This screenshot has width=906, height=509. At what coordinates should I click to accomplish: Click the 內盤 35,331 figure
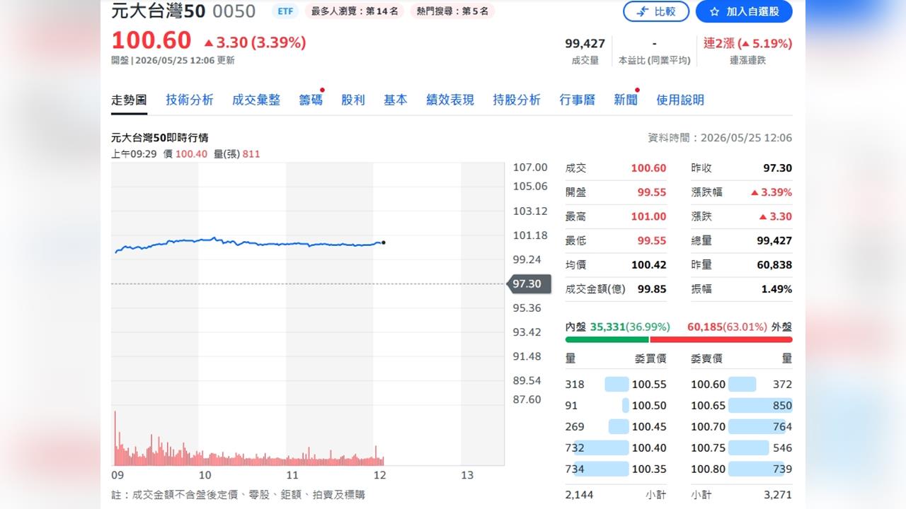tap(608, 327)
